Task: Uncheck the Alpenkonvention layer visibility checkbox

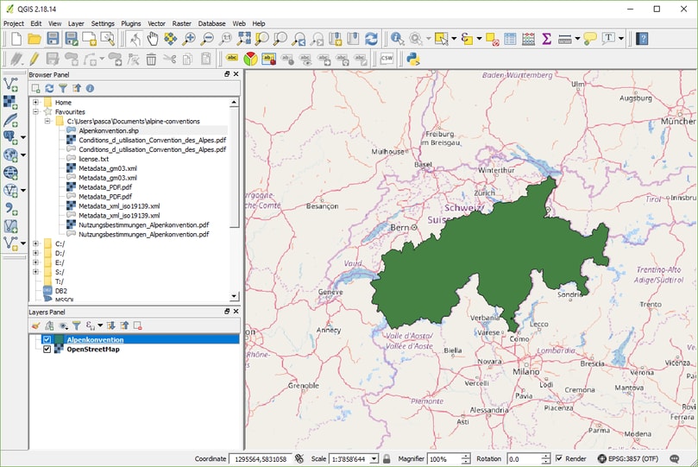Action: tap(47, 340)
